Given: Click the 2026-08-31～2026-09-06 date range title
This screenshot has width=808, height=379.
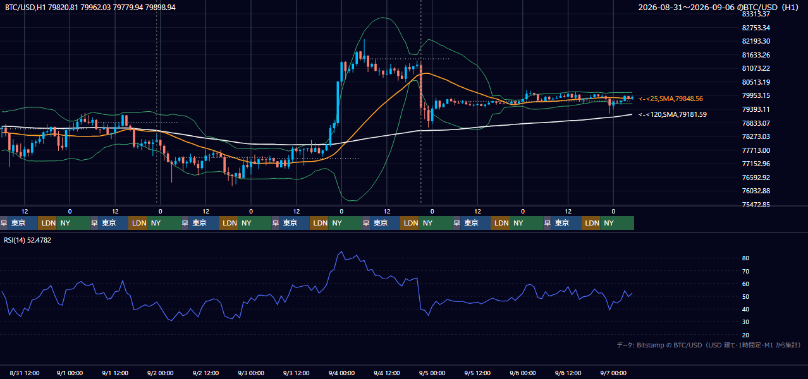Looking at the screenshot, I should [718, 8].
